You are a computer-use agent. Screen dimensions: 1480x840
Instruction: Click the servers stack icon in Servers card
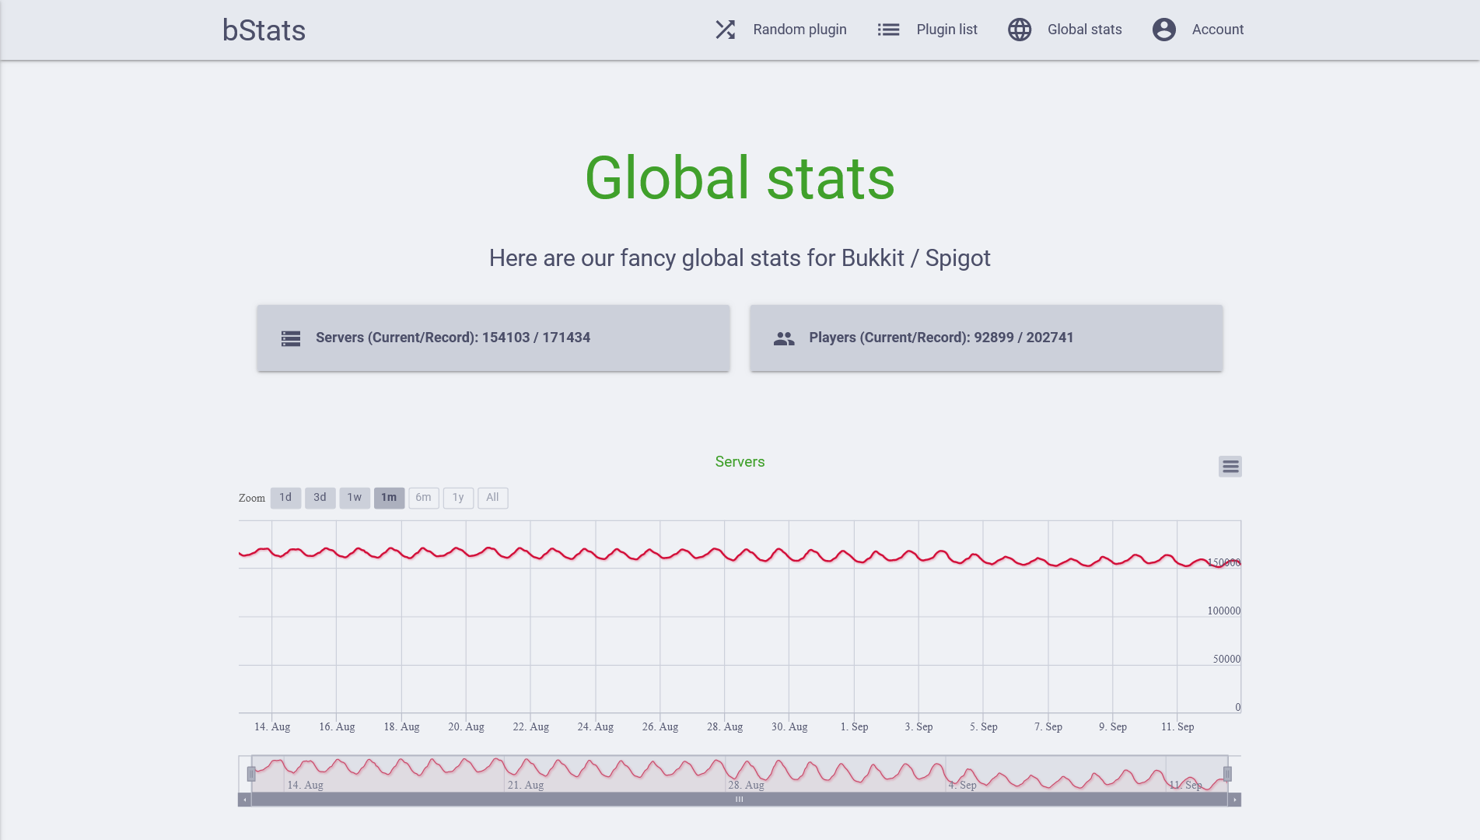tap(291, 338)
